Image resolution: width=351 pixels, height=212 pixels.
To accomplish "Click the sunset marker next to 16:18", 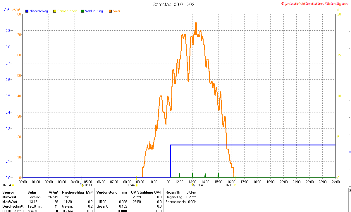I will (235, 185).
